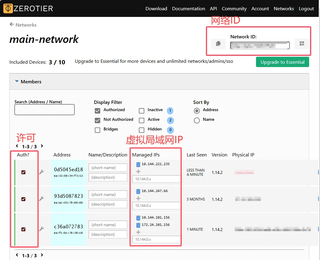Image resolution: width=320 pixels, height=260 pixels.
Task: Uncheck the Authorized display filter
Action: pos(98,111)
